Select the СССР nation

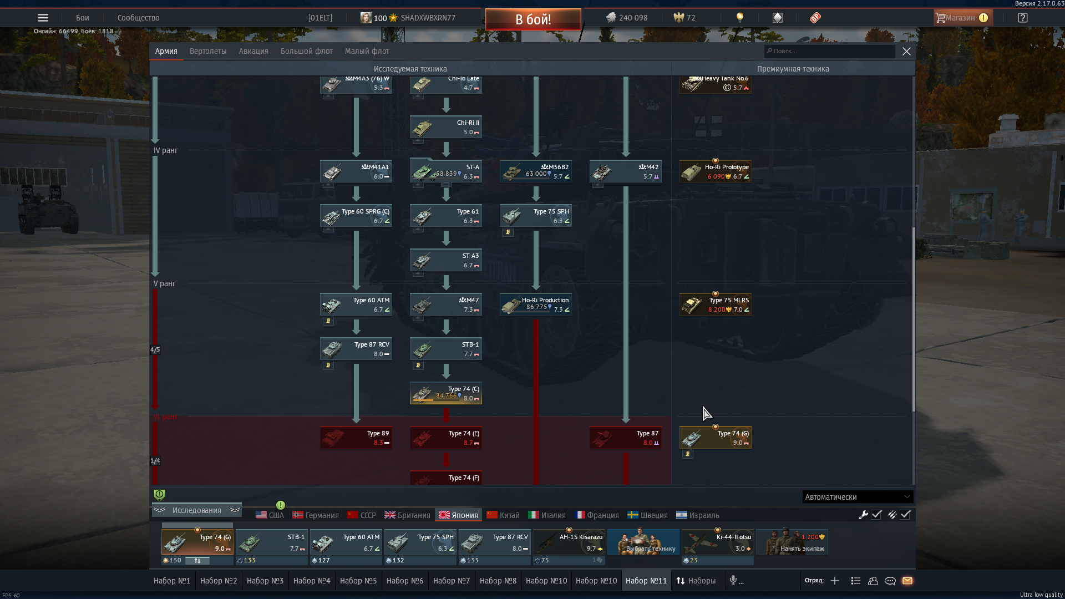coord(362,515)
